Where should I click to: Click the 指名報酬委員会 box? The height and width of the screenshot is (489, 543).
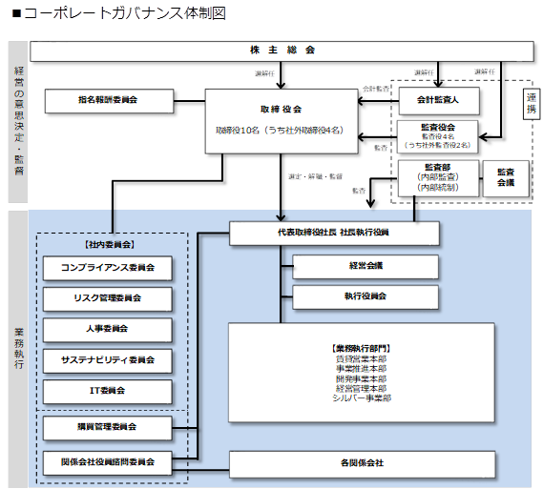109,101
